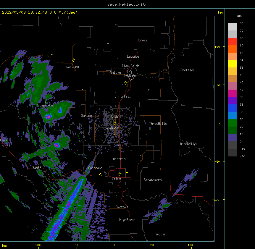Click the -50 value on right axis
The width and height of the screenshot is (255, 249).
coord(217,161)
